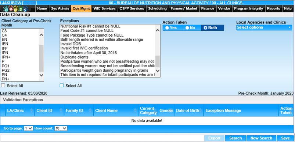This screenshot has height=142, width=295.
Task: Open the Farmers' Market menu
Action: (184, 9)
